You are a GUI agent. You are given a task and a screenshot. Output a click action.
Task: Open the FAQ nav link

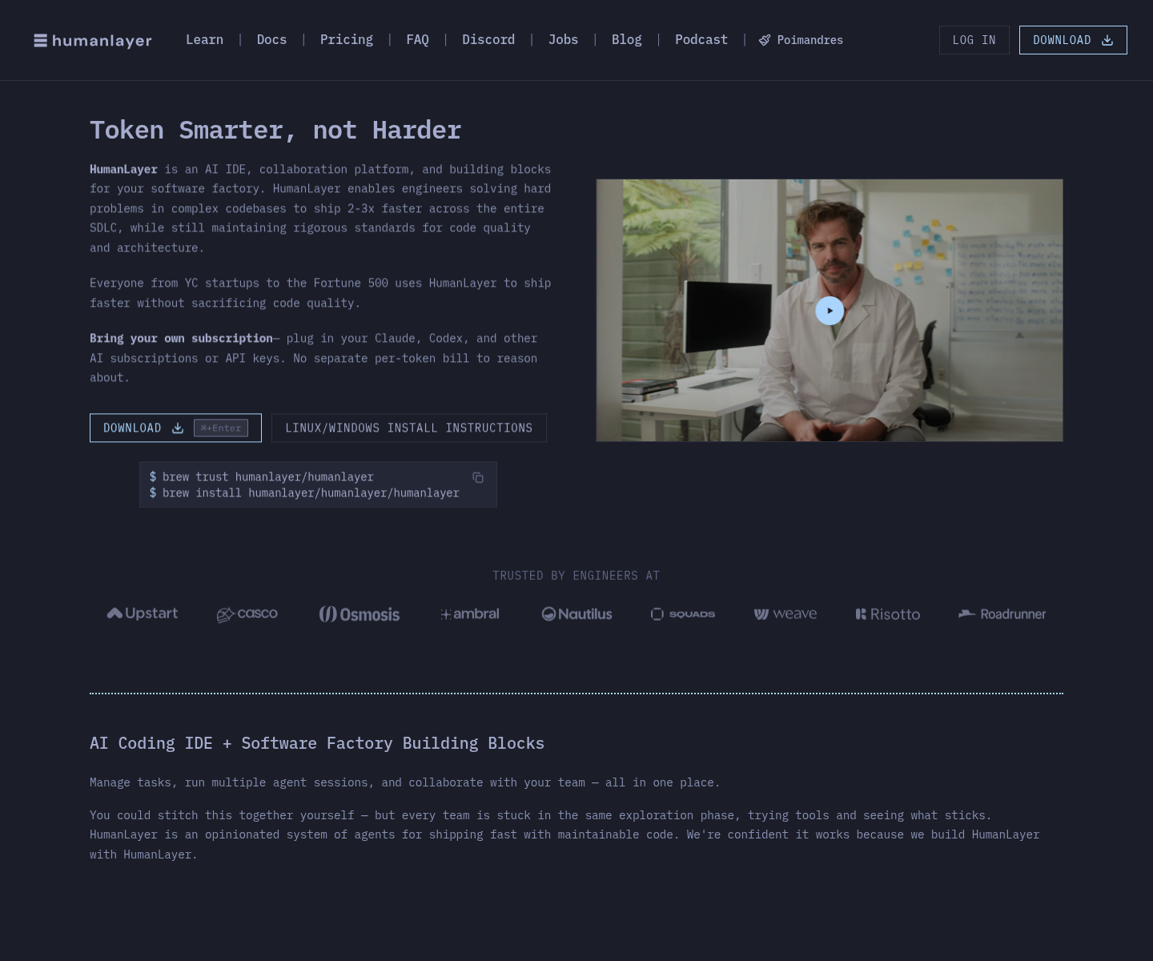tap(417, 39)
